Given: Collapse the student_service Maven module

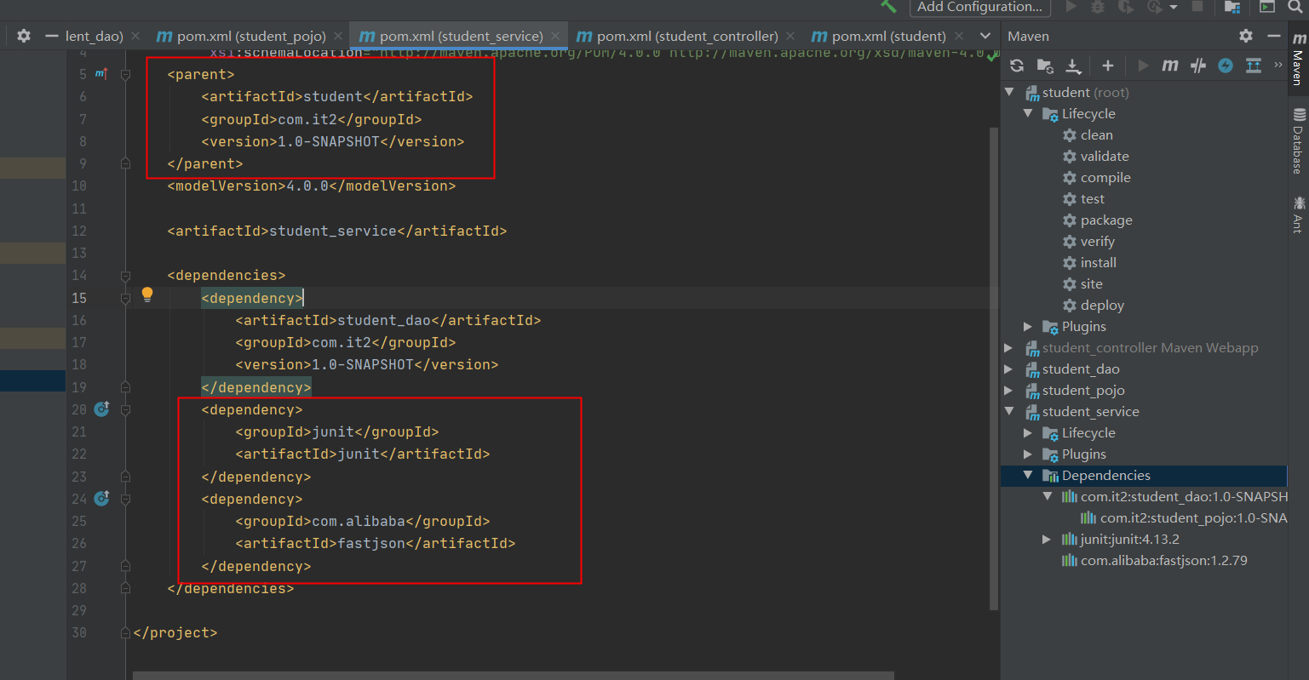Looking at the screenshot, I should (1009, 412).
